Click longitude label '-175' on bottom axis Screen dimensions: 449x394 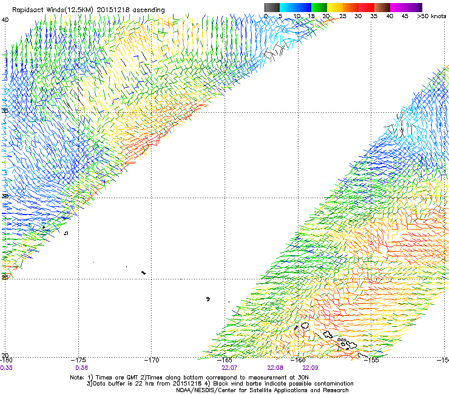[x=78, y=360]
